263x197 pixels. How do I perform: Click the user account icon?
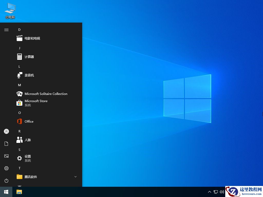[6, 131]
